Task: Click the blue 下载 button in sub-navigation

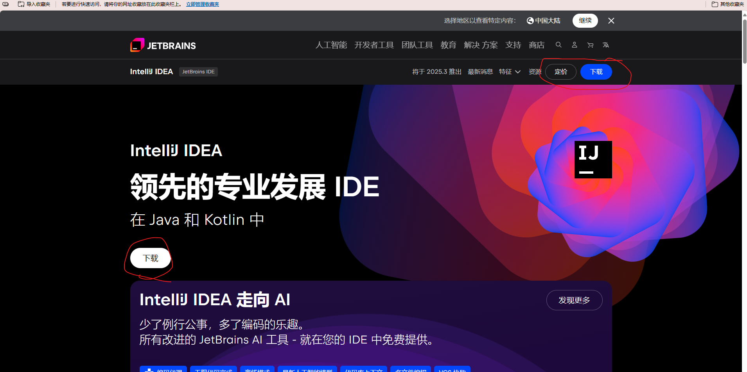Action: 596,72
